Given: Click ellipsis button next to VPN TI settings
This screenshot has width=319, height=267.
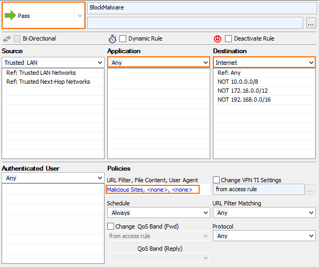Looking at the screenshot, I should (309, 190).
